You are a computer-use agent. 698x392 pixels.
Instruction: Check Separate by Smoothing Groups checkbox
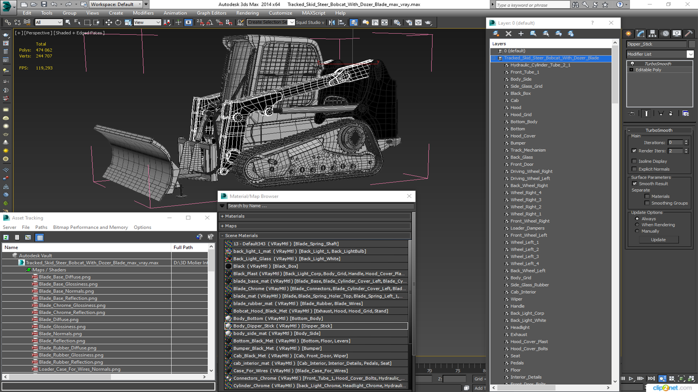(647, 203)
